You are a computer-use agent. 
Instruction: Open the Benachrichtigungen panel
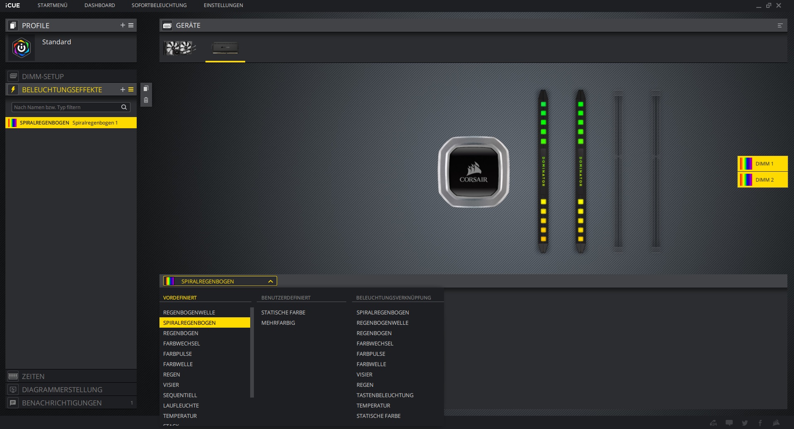[62, 403]
